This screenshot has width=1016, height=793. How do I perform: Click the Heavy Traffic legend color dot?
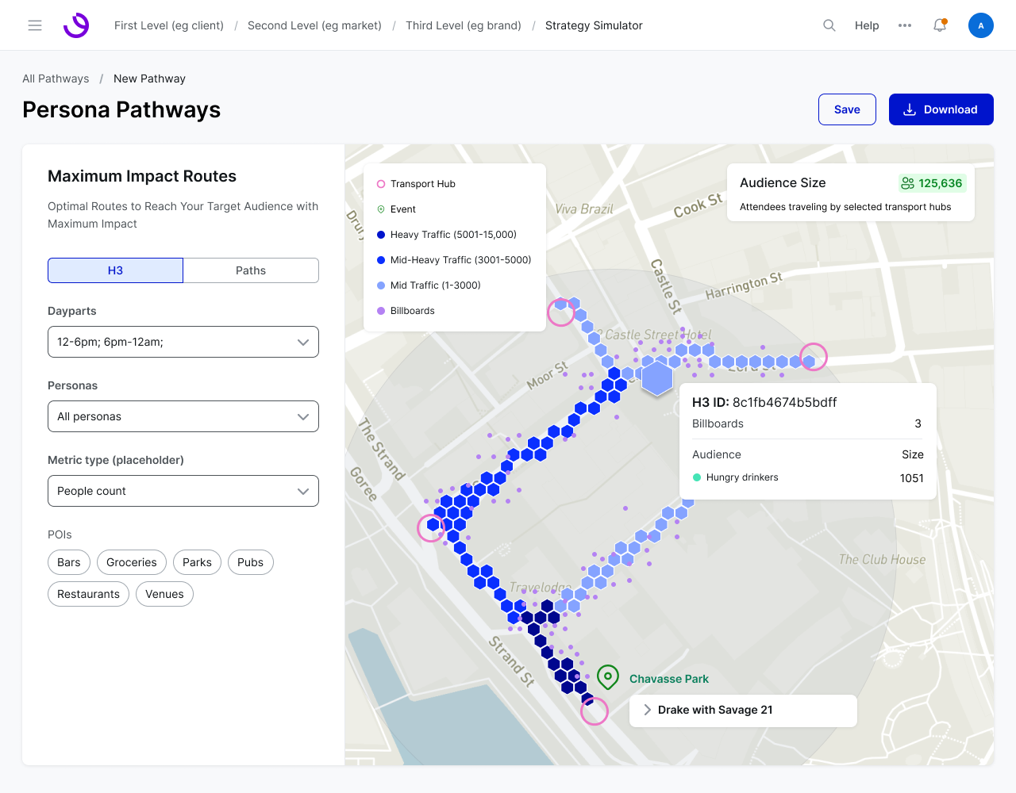click(x=381, y=235)
